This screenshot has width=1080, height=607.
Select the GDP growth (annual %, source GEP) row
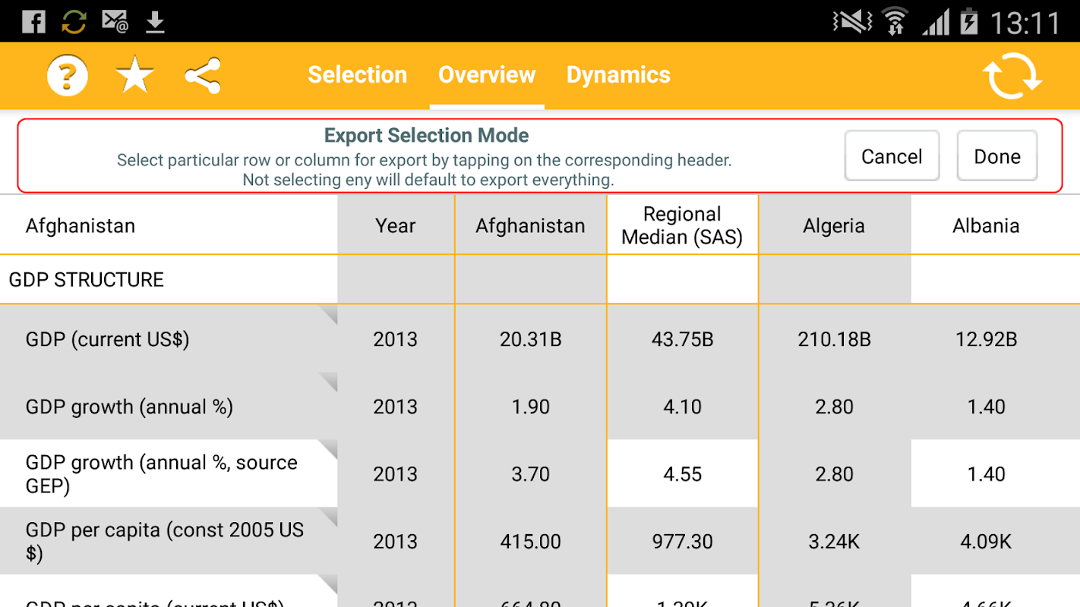pos(169,473)
